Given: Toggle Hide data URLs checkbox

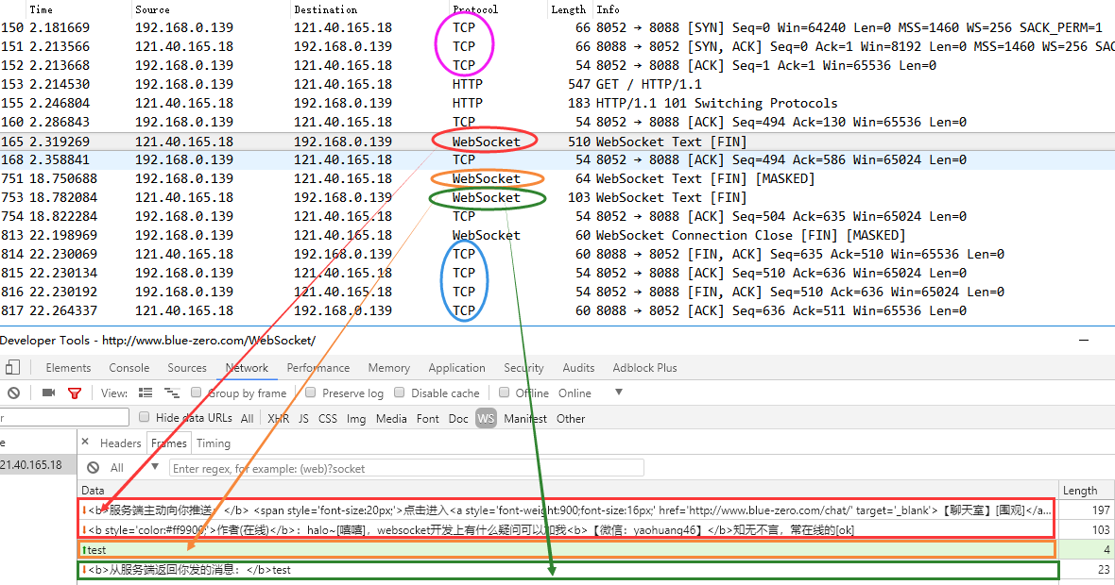Looking at the screenshot, I should [x=145, y=417].
